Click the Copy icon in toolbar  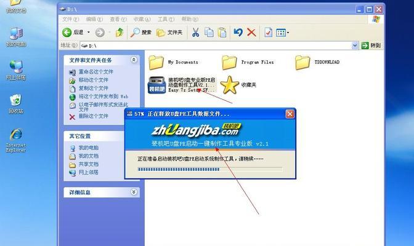pyautogui.click(x=209, y=33)
